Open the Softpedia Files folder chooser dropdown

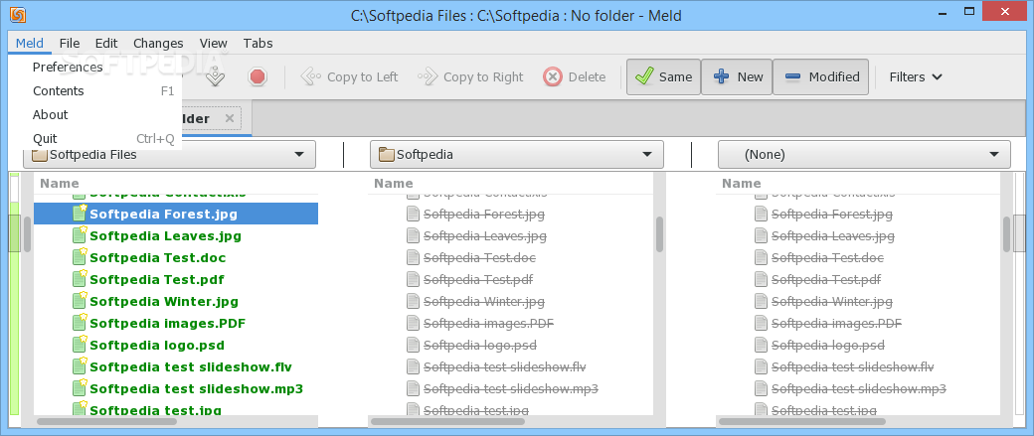click(169, 155)
